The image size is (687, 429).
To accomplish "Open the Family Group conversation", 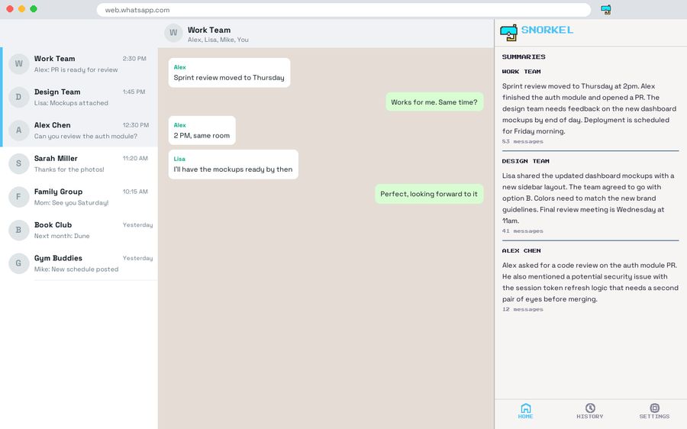I will [x=79, y=197].
